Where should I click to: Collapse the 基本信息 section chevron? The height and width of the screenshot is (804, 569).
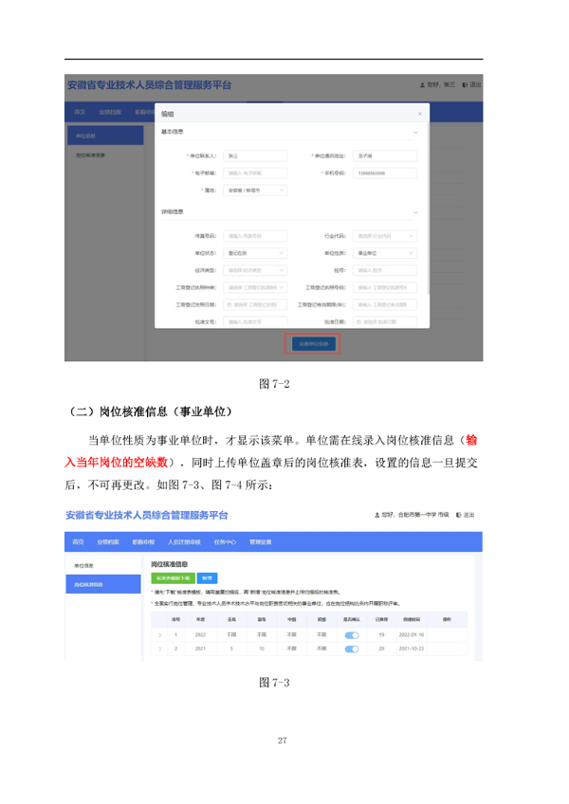tap(415, 132)
